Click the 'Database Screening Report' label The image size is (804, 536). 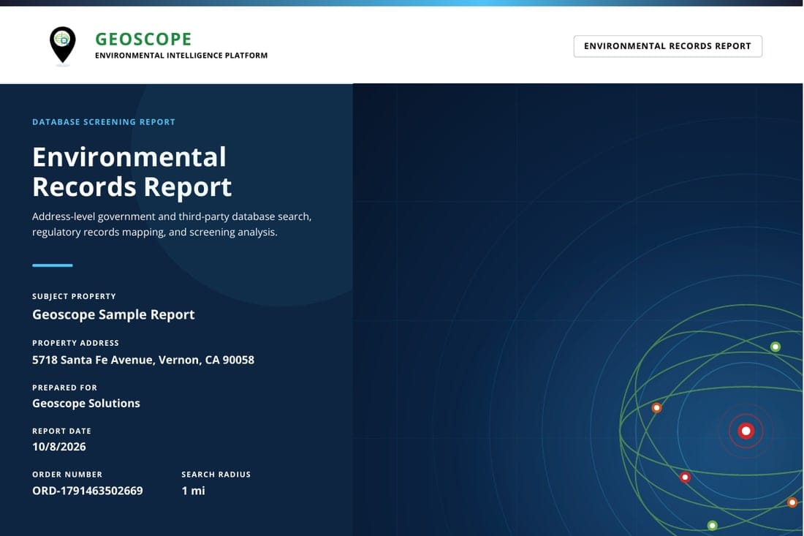tap(104, 122)
